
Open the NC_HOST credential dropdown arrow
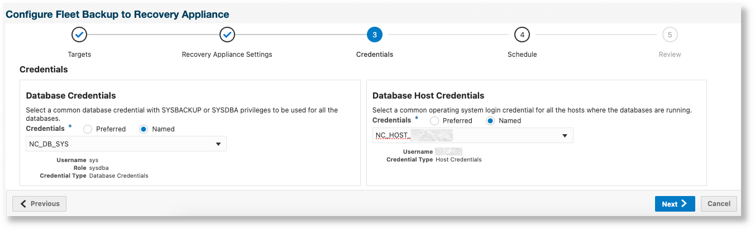pyautogui.click(x=565, y=136)
